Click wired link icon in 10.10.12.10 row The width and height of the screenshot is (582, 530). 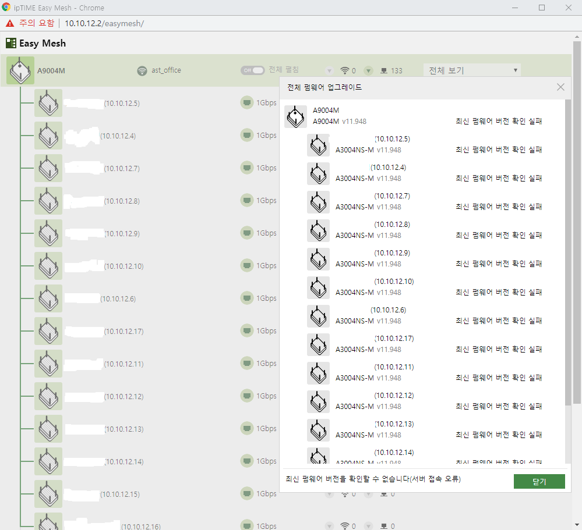[x=247, y=266]
